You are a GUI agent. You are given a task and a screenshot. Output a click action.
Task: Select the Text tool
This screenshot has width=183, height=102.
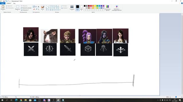(x=38, y=7)
